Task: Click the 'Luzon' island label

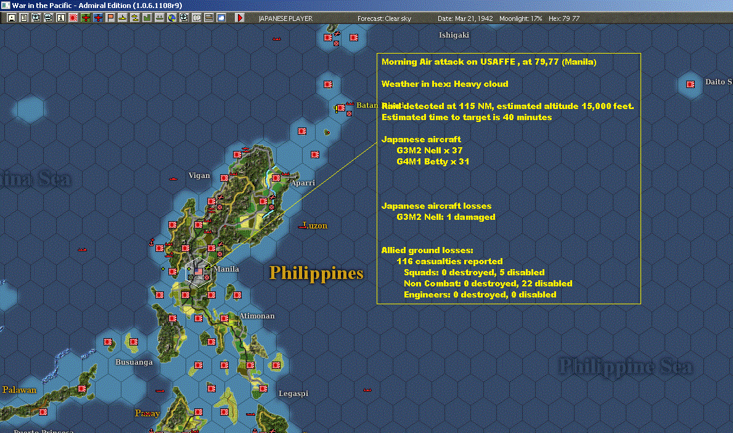Action: [315, 225]
